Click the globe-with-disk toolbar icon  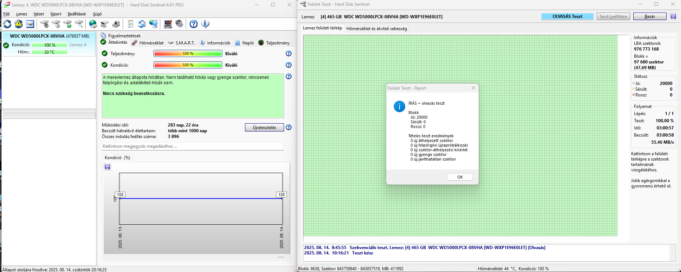click(93, 24)
